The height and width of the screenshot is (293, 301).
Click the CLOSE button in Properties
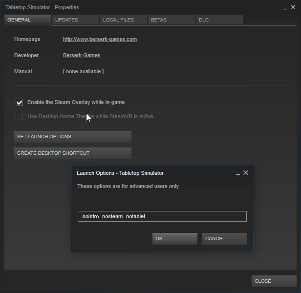(274, 281)
